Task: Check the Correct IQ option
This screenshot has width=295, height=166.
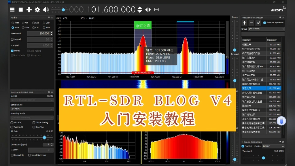Action: point(12,155)
